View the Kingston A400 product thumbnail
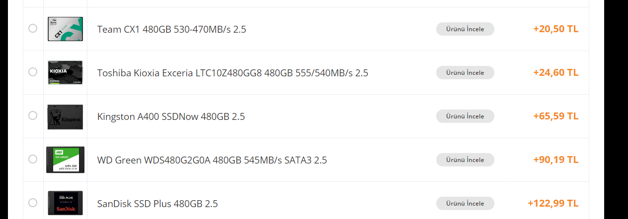 65,116
